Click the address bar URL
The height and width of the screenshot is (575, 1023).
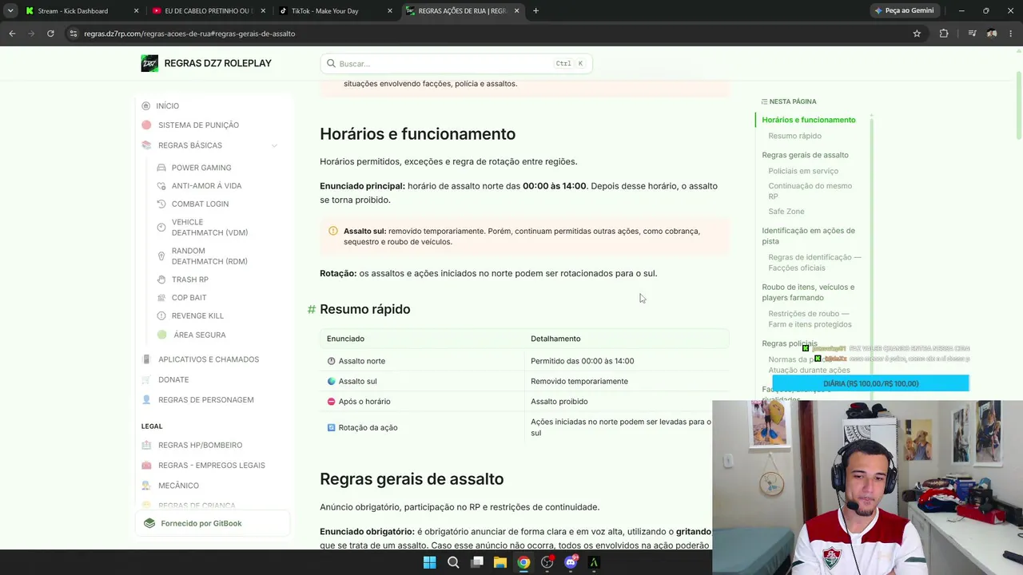click(x=189, y=34)
